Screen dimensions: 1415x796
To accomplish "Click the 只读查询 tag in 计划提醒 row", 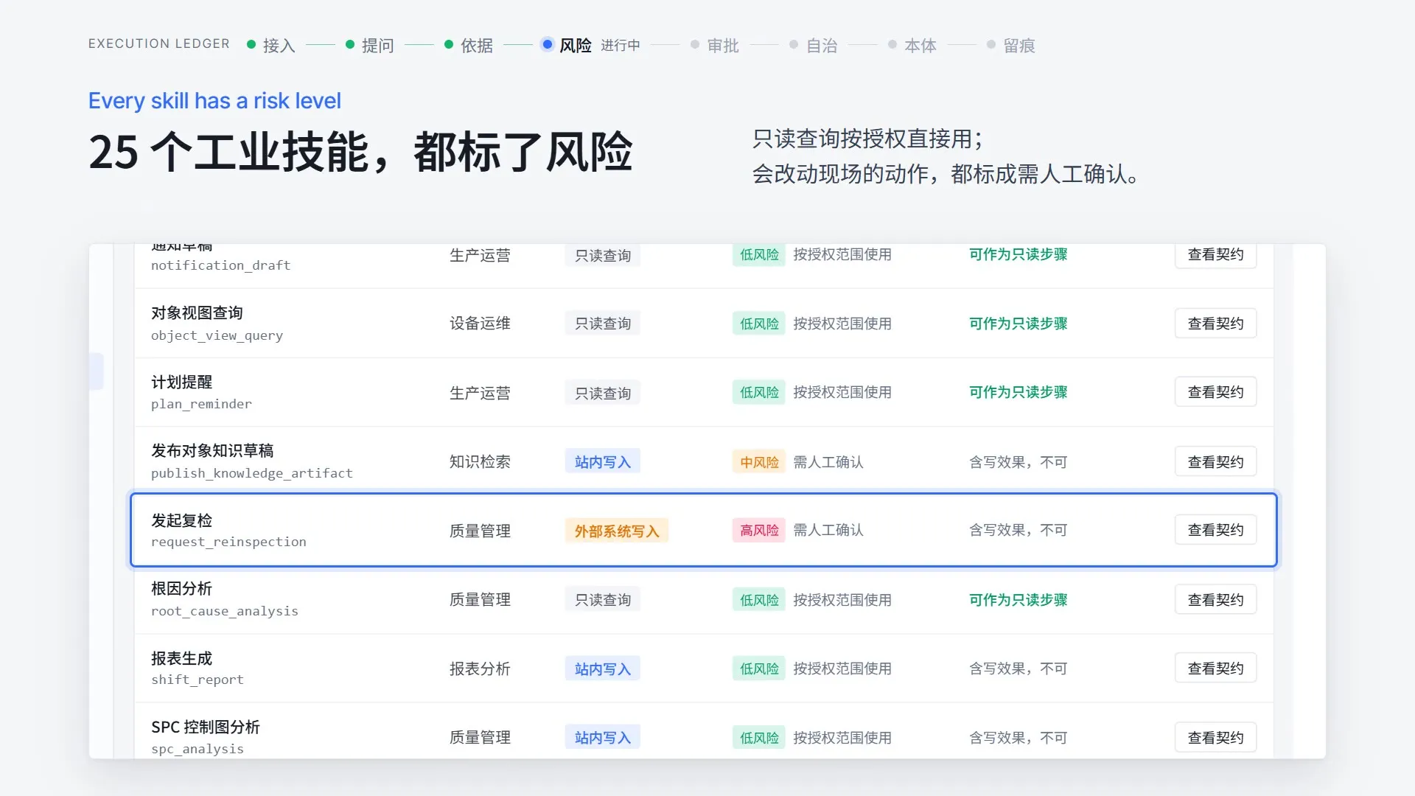I will click(x=603, y=393).
